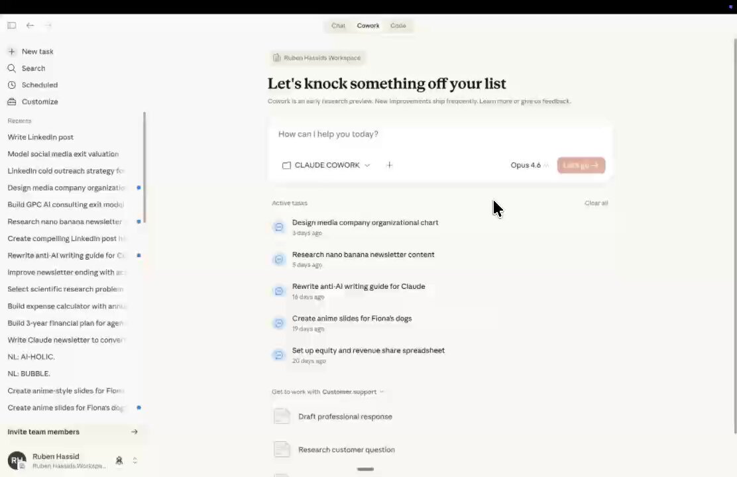
Task: Open recent Build 3-year financial plan
Action: [x=66, y=323]
